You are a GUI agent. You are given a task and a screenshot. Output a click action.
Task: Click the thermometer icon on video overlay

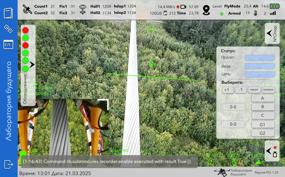[234, 161]
